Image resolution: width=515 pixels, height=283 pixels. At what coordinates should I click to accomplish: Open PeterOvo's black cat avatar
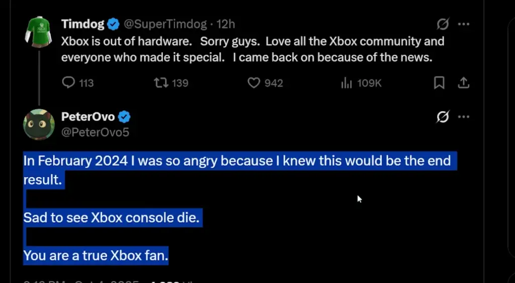tap(39, 124)
